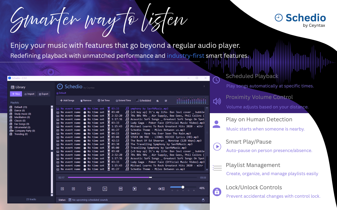Select the time radio on STUCK ON YOU row

85,137
